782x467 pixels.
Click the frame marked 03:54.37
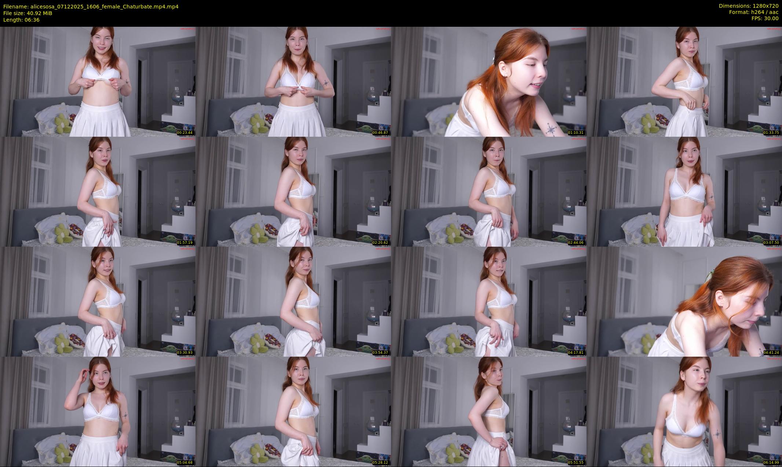point(293,301)
